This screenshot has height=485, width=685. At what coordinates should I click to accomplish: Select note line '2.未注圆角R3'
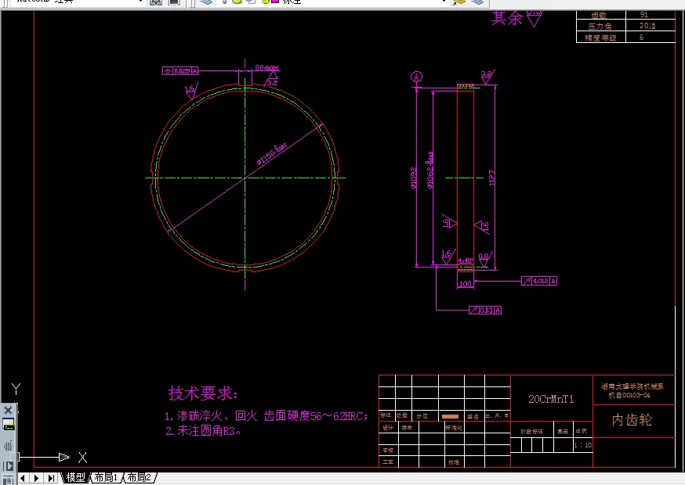(203, 431)
